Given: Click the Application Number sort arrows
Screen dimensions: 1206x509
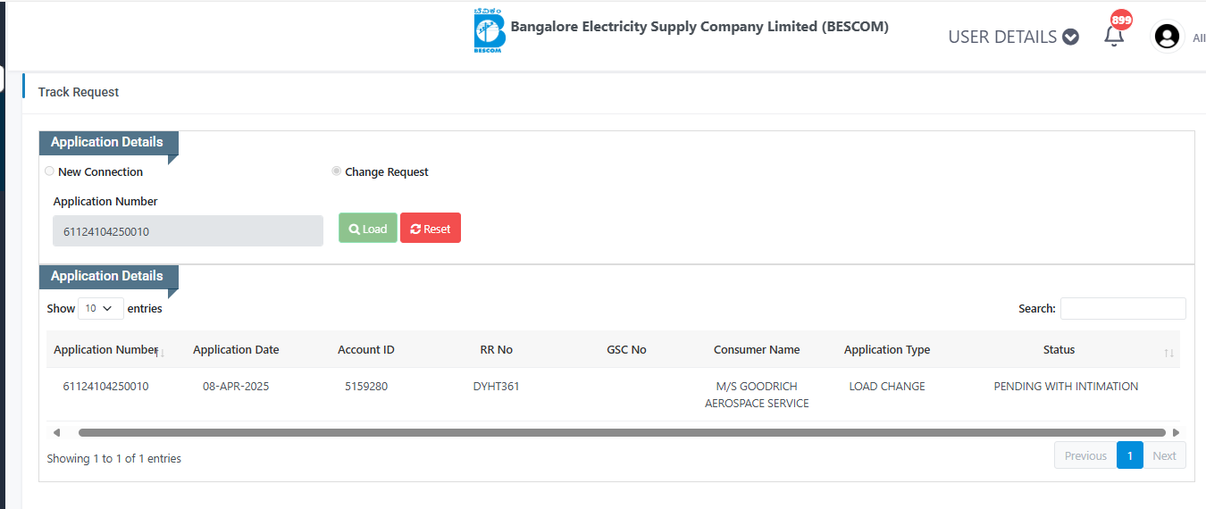Looking at the screenshot, I should click(160, 354).
